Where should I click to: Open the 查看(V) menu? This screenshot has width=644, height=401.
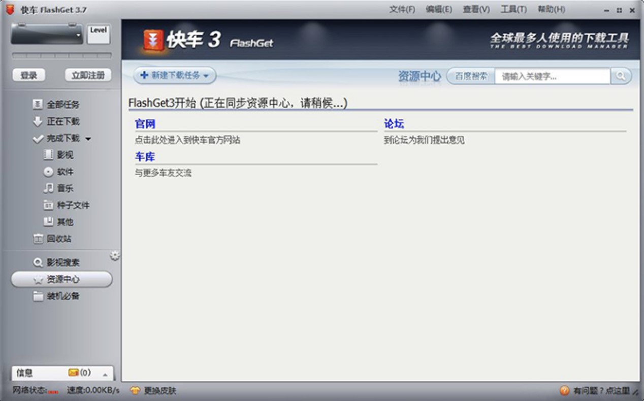(475, 9)
